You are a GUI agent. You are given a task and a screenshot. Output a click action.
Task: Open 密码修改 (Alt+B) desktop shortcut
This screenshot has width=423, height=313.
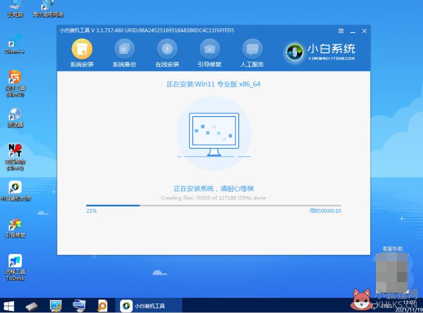pyautogui.click(x=15, y=157)
